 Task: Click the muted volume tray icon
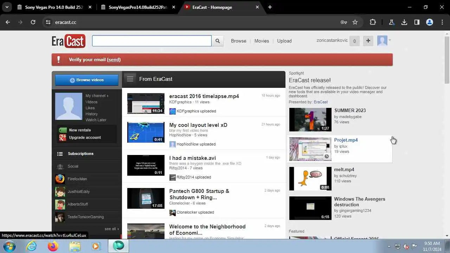point(406,246)
